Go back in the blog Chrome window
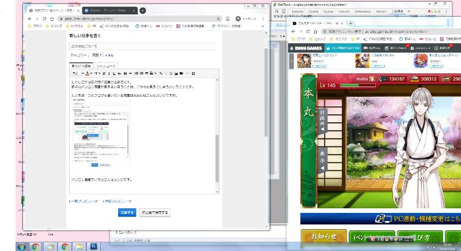This screenshot has width=461, height=251. point(30,18)
